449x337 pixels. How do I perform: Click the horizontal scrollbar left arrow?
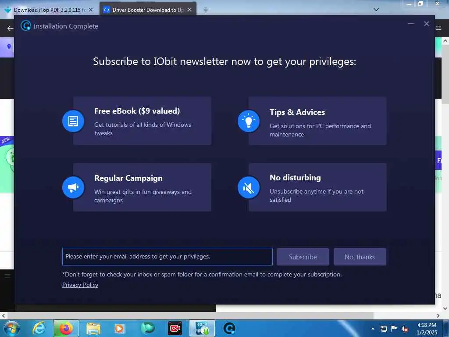3,315
